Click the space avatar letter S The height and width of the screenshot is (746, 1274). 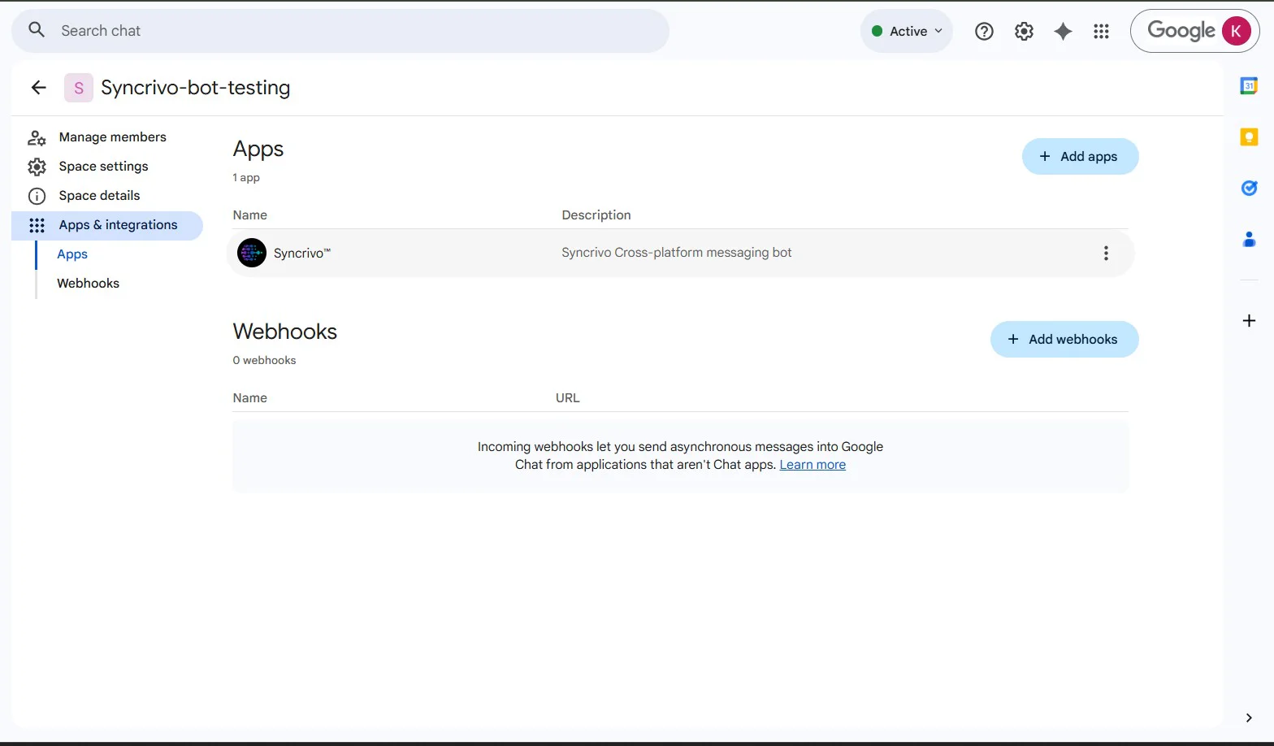(x=79, y=88)
